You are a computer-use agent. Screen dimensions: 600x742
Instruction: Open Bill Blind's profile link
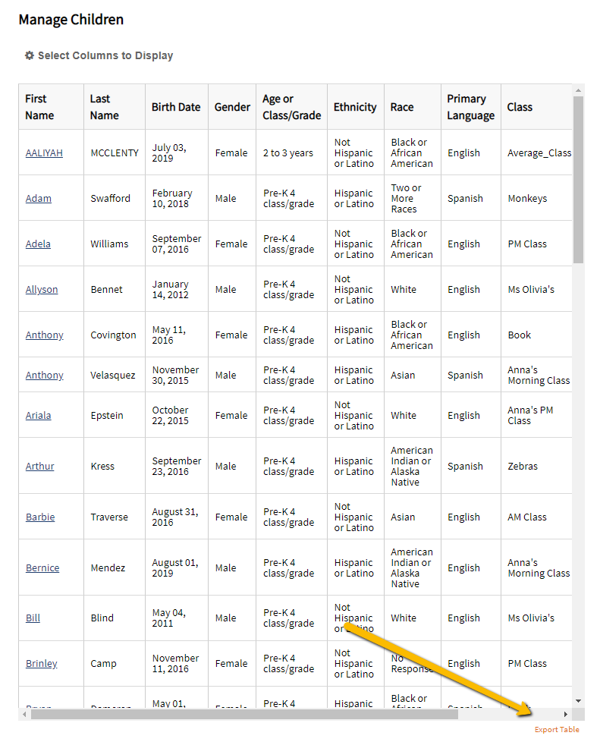pos(33,618)
